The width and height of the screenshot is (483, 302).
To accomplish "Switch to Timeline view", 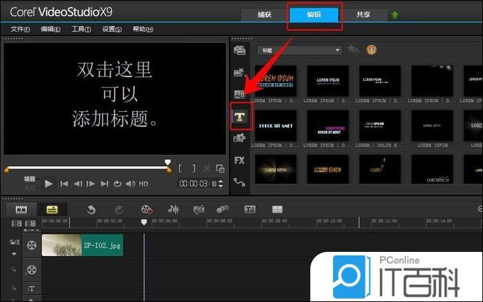I will 52,210.
